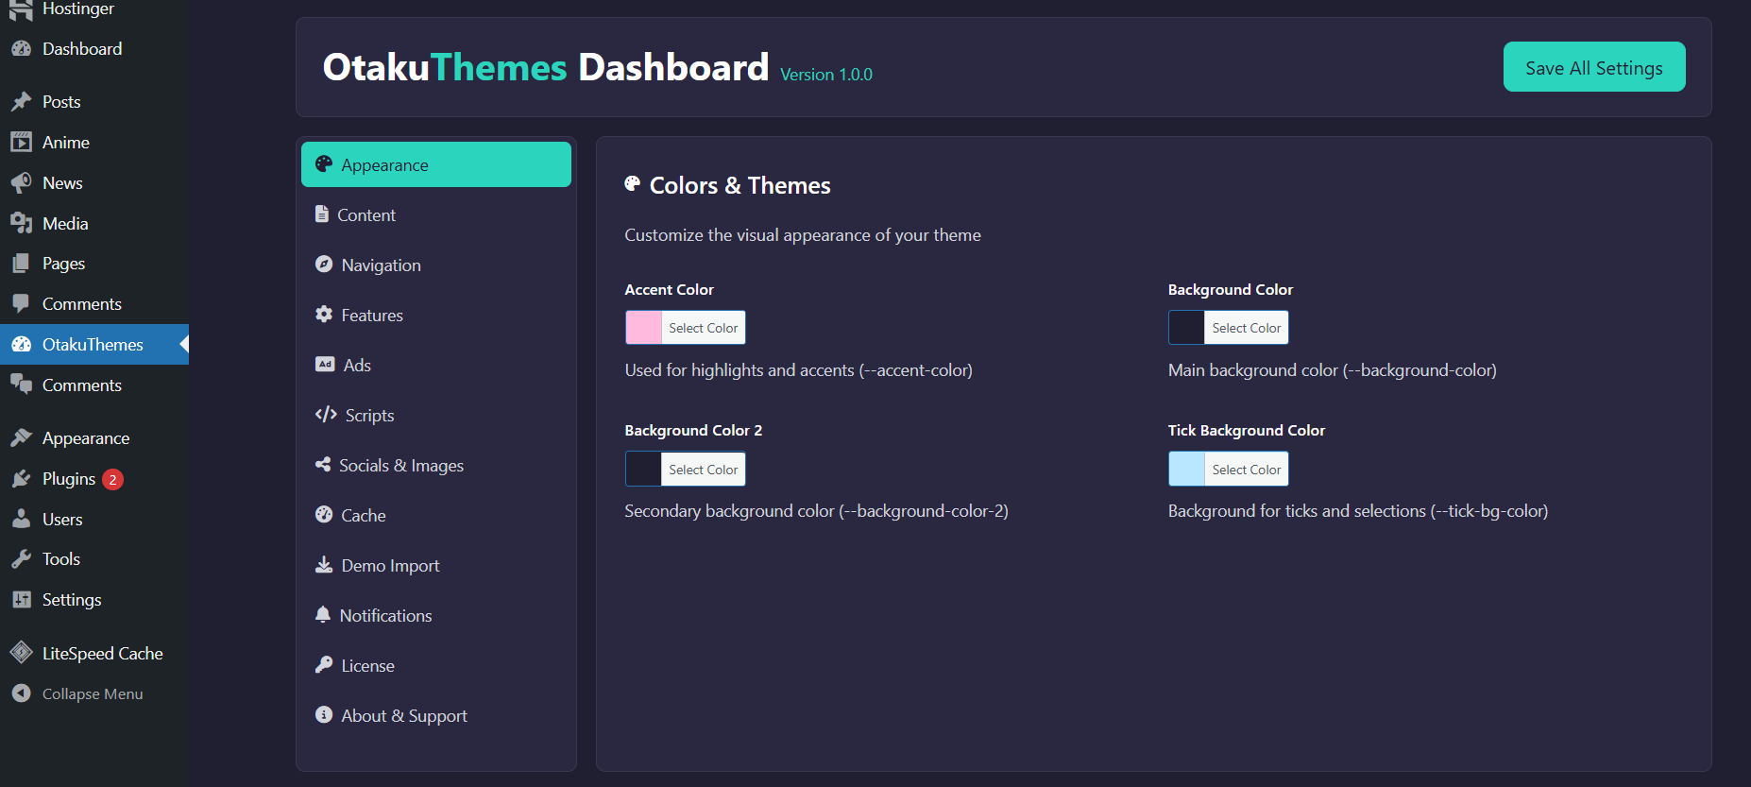Click the Background Color 2 swatch
Viewport: 1751px width, 787px height.
pos(644,470)
